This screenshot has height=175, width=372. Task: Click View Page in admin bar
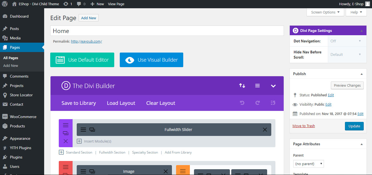pos(116,4)
